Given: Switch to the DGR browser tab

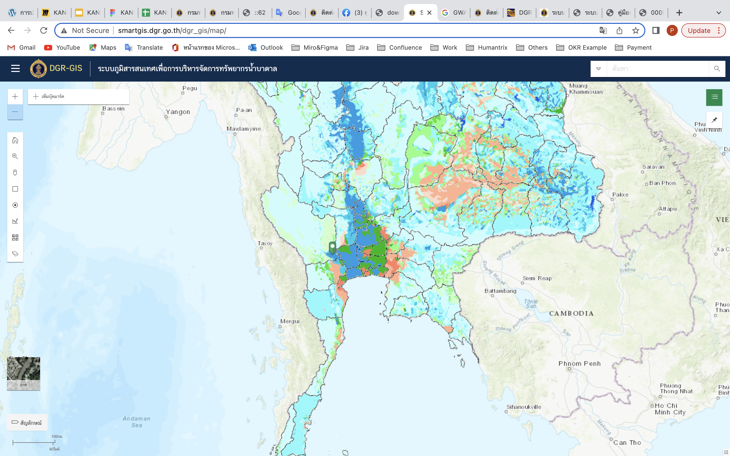Looking at the screenshot, I should pyautogui.click(x=519, y=13).
